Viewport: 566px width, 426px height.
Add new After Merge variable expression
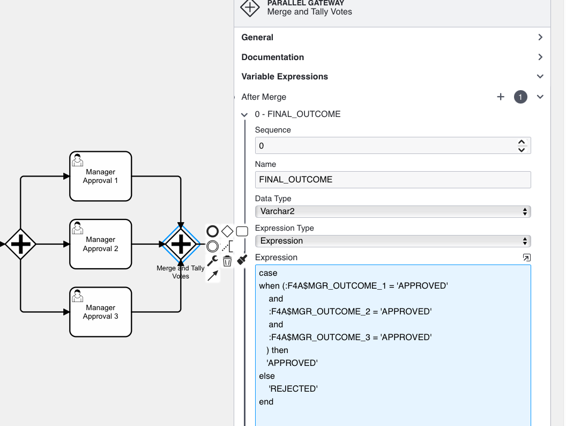coord(501,97)
